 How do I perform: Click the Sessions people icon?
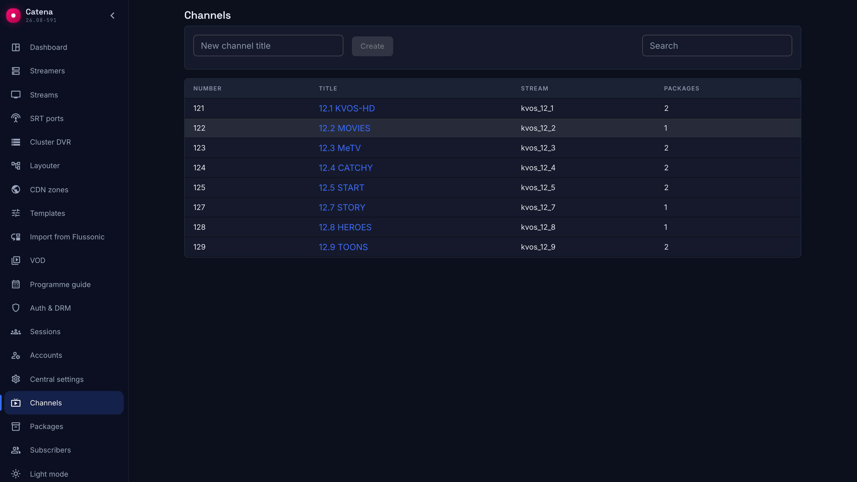tap(16, 332)
